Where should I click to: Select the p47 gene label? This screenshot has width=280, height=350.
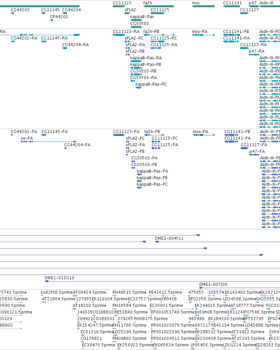pos(253,3)
